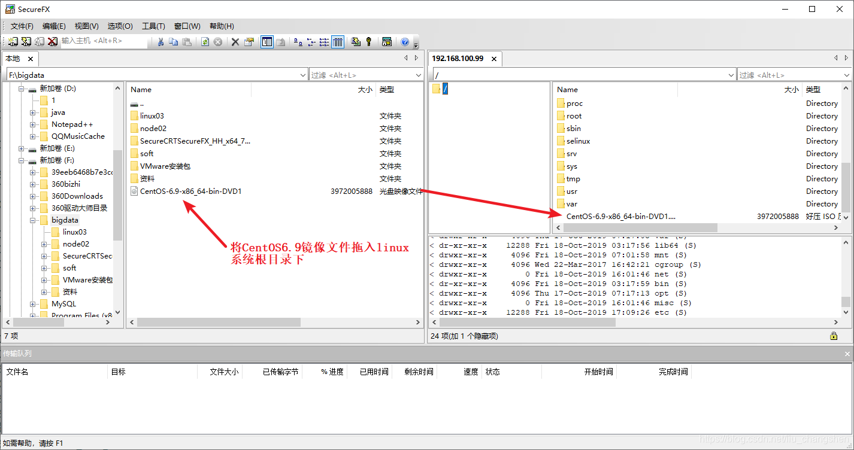Select the VMware安装包 folder in file list
Screen dimensions: 854x450
point(165,166)
